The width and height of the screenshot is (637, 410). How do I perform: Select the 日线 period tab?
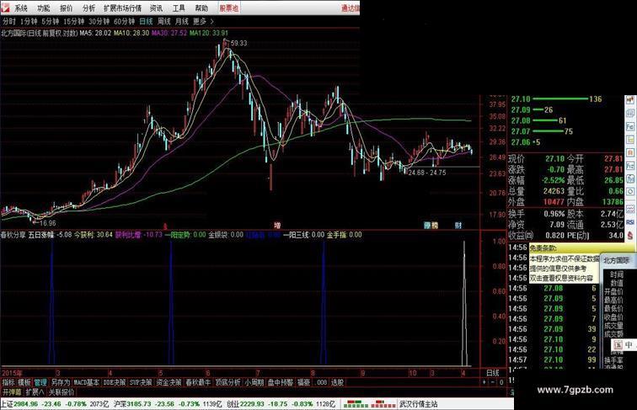147,21
